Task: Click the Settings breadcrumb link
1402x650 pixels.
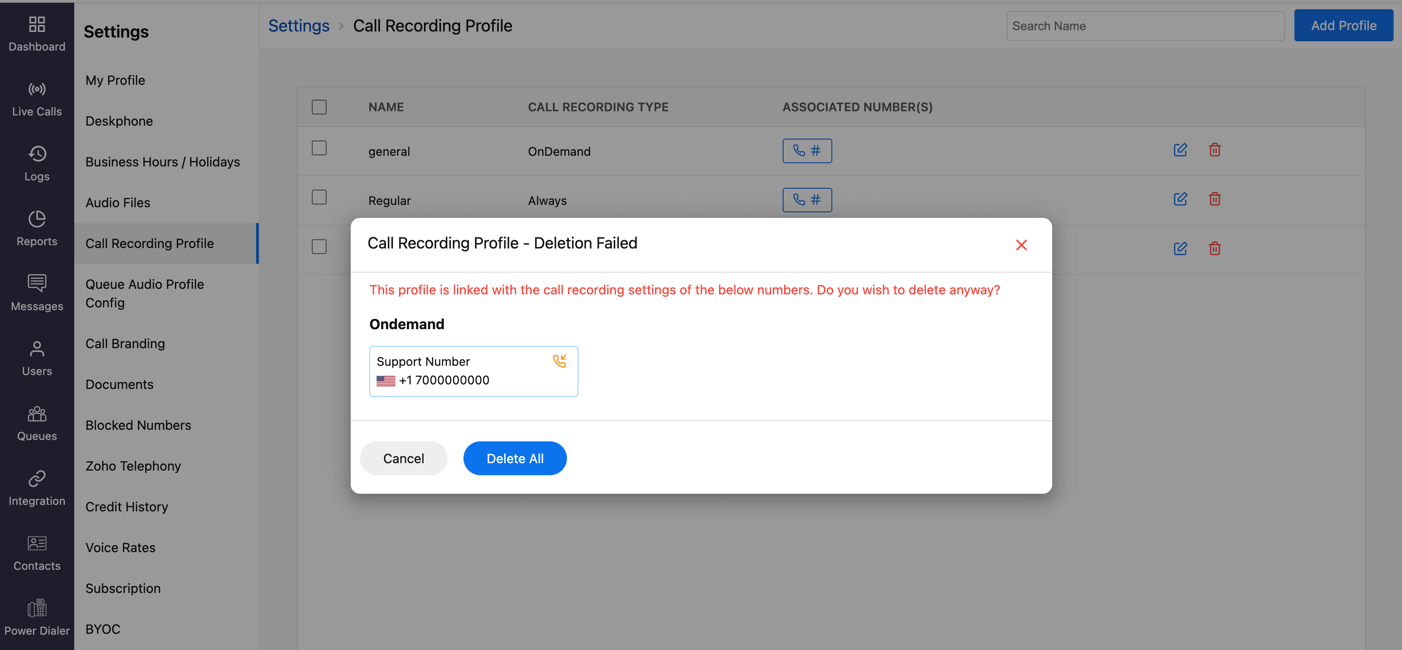Action: (x=298, y=25)
